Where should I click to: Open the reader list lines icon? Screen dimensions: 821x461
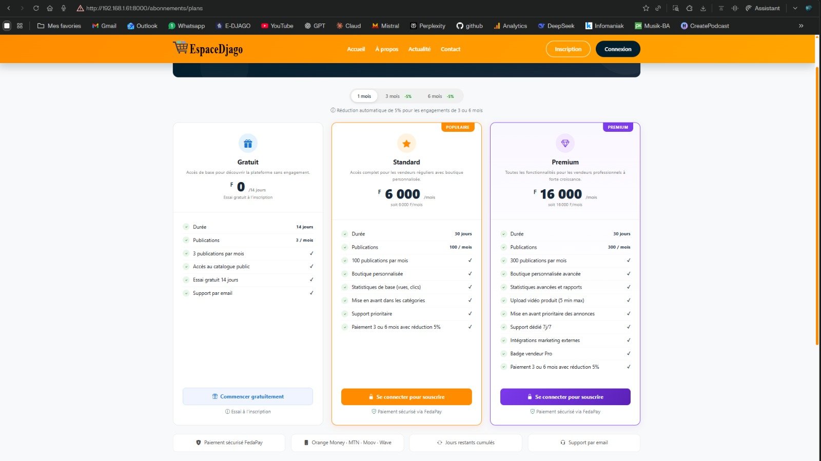click(721, 8)
